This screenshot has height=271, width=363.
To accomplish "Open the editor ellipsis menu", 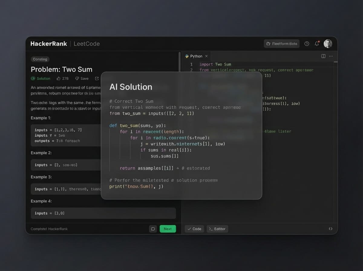I will tap(331, 56).
